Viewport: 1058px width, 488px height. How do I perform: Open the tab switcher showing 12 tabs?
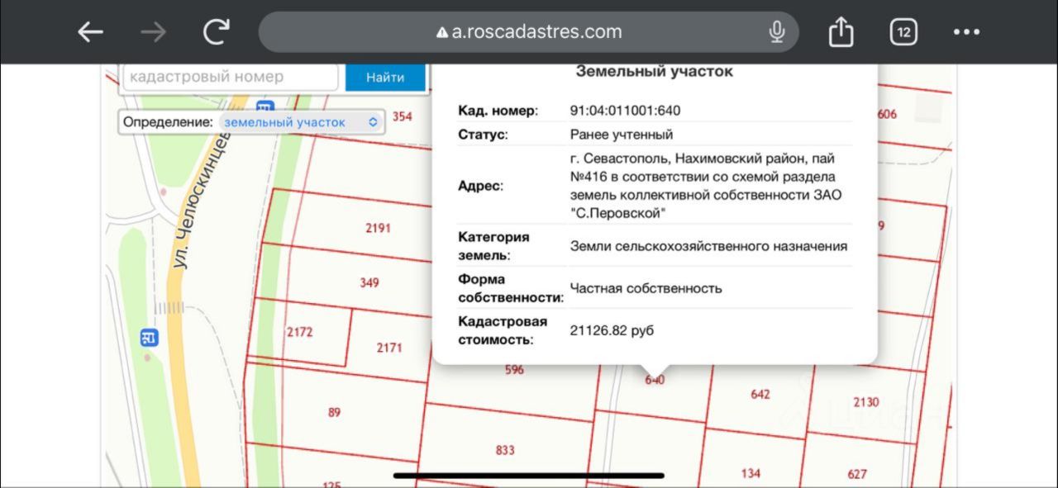click(x=903, y=32)
